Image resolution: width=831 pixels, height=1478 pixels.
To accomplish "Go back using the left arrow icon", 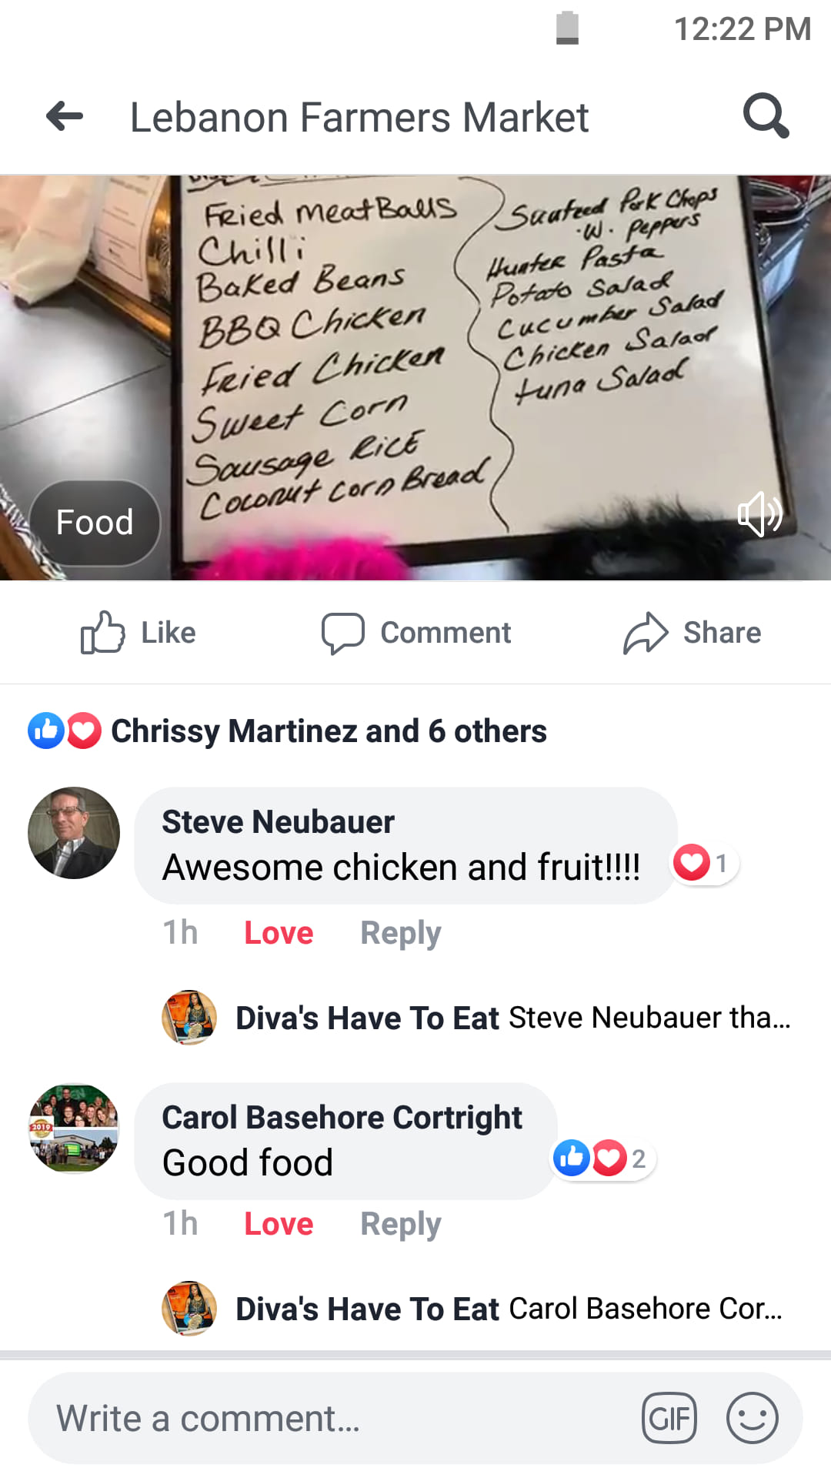I will coord(65,117).
